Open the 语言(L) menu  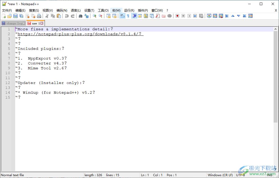click(76, 11)
